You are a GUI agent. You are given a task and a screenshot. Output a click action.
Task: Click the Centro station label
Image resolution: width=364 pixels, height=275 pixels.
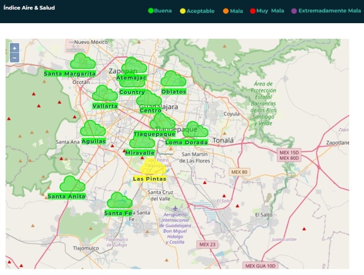coord(151,110)
